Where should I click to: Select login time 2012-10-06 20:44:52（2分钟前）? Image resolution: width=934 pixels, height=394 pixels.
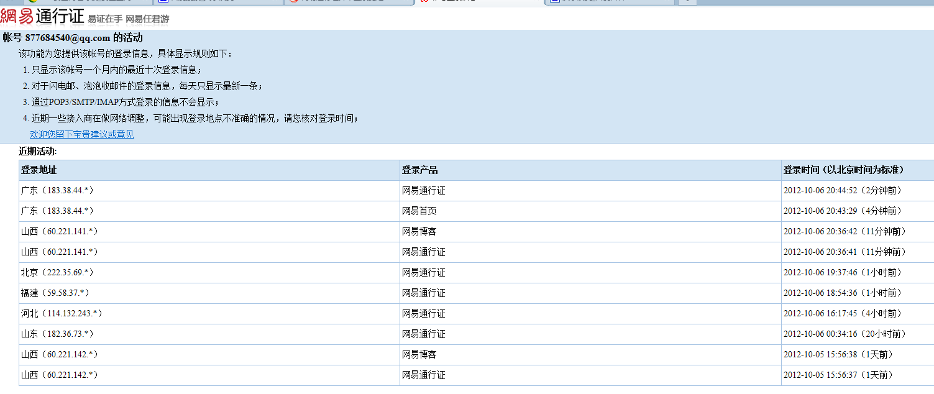click(843, 191)
